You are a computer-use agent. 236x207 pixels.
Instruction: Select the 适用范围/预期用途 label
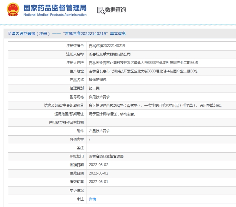[x=69, y=114]
